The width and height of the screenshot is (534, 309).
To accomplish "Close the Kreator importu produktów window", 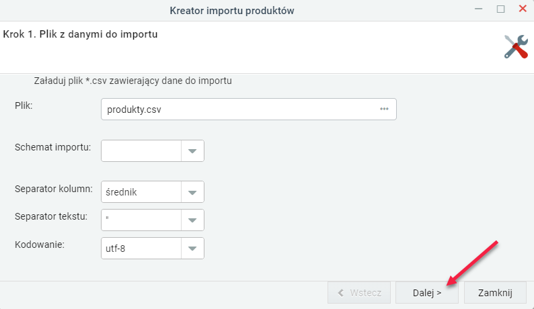I will point(523,9).
